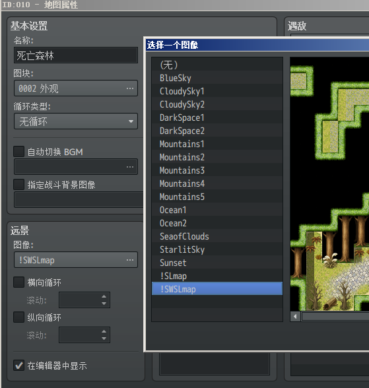Pick Mountains1 parallax image
369x388 pixels.
pyautogui.click(x=217, y=144)
